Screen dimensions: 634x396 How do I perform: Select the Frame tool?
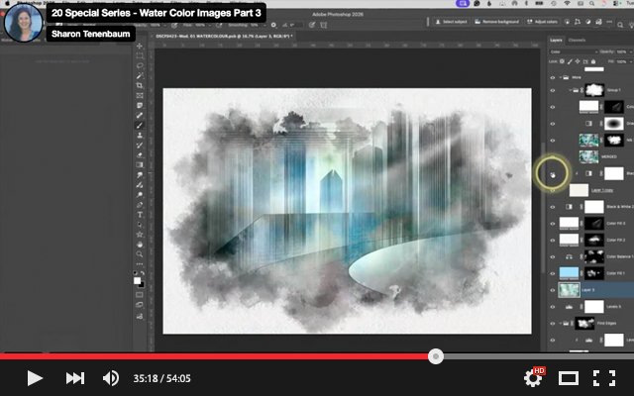coord(140,96)
